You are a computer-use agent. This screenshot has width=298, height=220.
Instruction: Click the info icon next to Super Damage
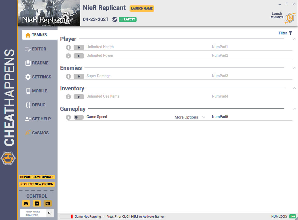click(68, 76)
